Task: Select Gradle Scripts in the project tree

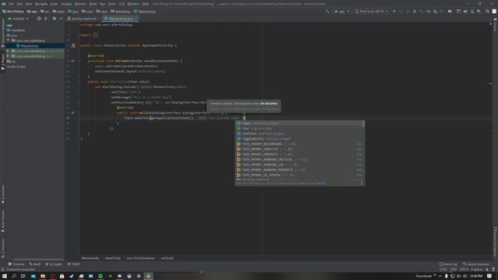Action: click(x=16, y=67)
